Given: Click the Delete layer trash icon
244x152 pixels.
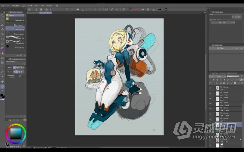Looking at the screenshot, I should pyautogui.click(x=242, y=83).
